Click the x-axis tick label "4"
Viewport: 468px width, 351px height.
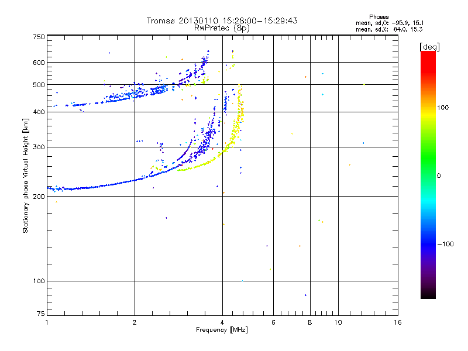[x=222, y=322]
